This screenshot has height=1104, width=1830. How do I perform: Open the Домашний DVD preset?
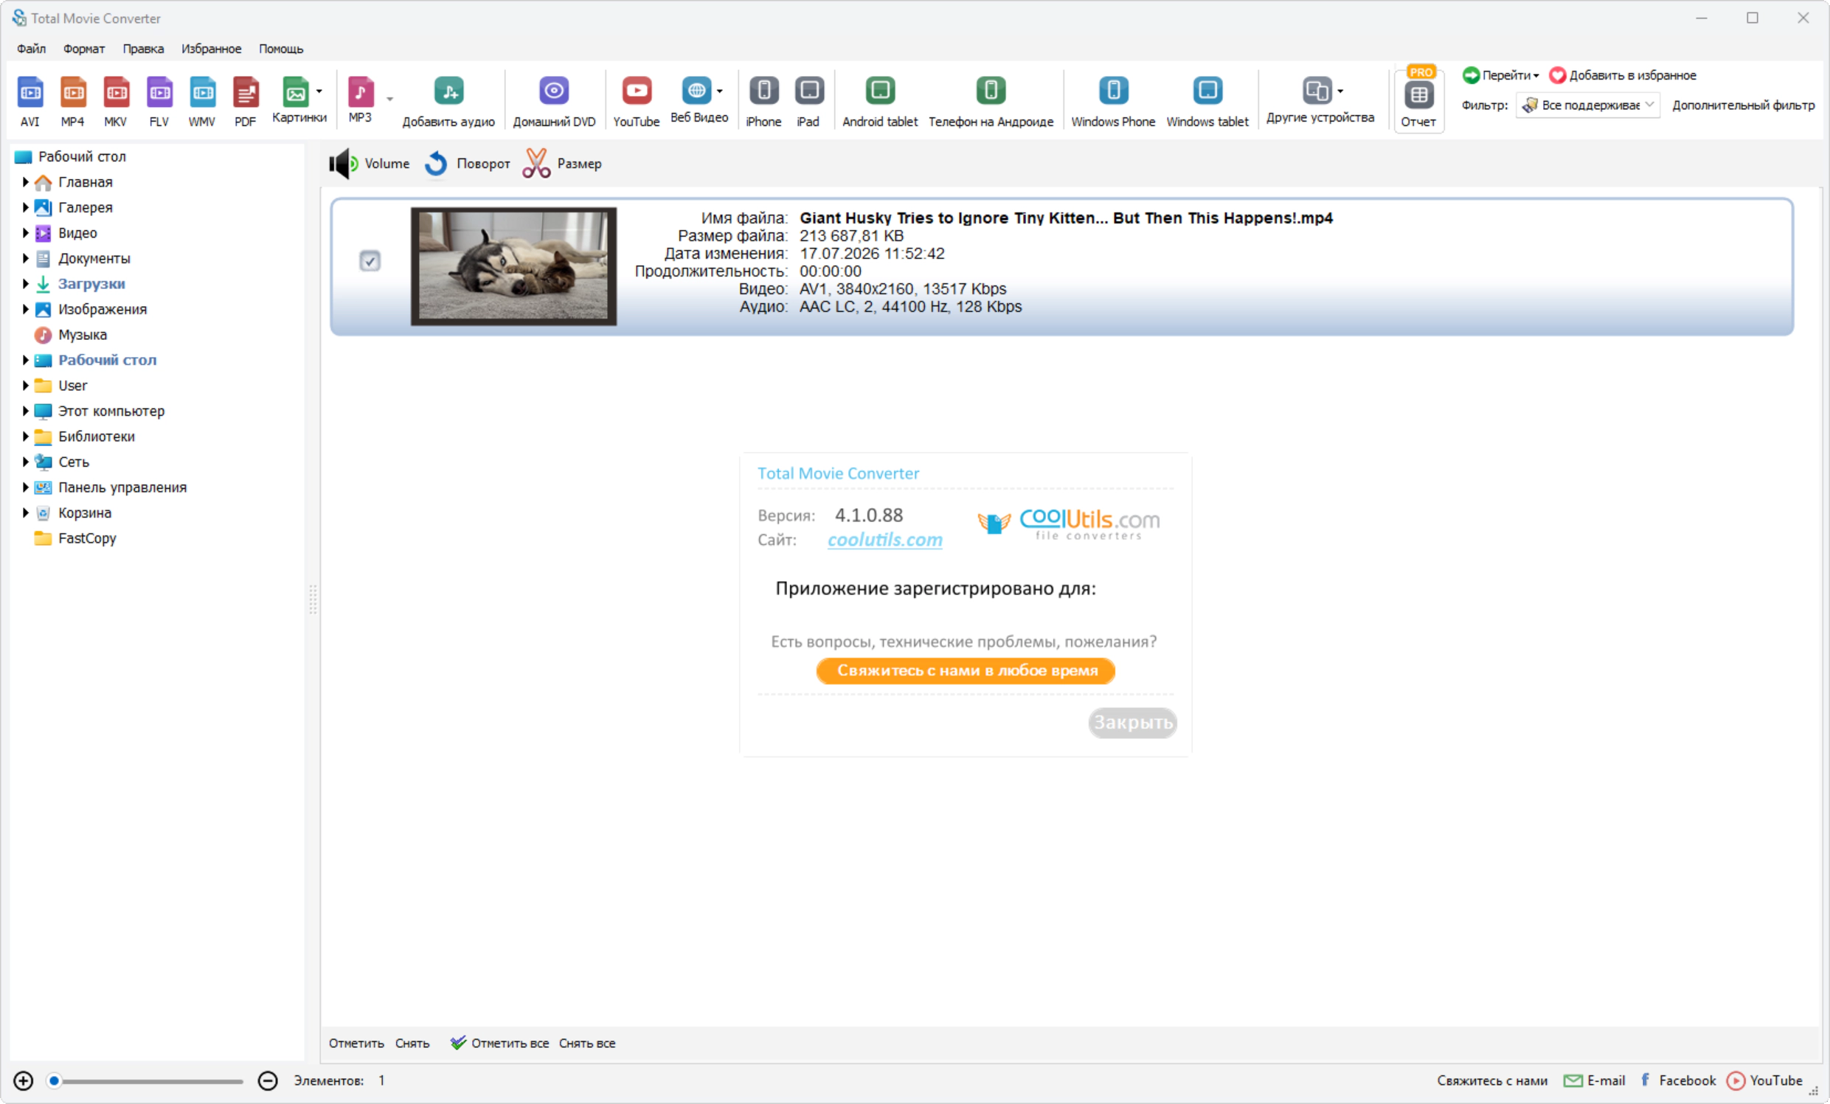pos(554,101)
